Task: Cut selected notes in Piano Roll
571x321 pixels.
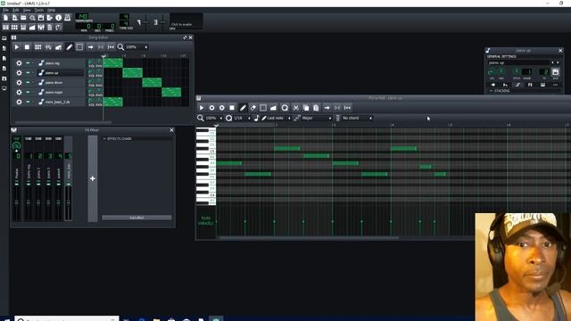Action: (x=295, y=108)
